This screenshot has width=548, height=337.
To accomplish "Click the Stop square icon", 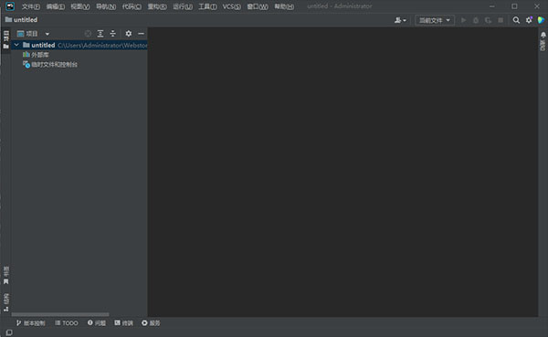I will tap(501, 20).
